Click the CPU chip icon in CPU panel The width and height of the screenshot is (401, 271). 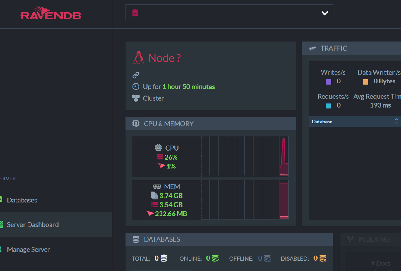tap(158, 148)
